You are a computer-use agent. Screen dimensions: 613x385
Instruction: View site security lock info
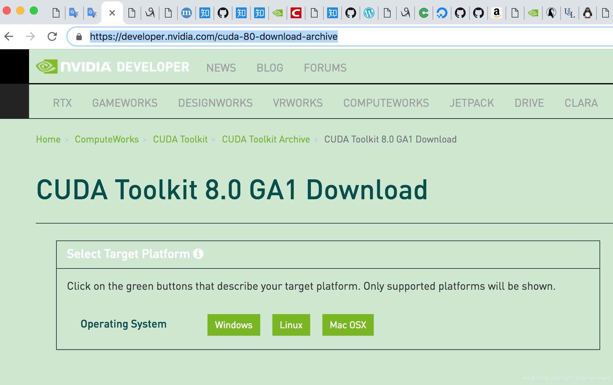(79, 36)
